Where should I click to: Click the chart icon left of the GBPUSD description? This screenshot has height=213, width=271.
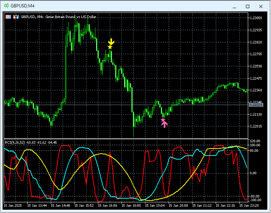(16, 17)
